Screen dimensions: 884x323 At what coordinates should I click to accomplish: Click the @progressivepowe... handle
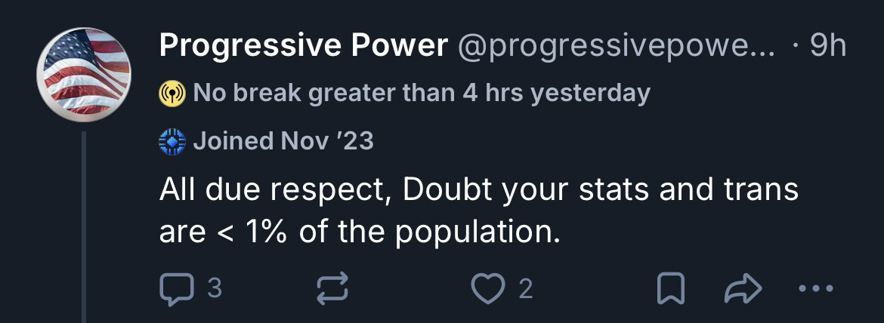(x=616, y=47)
